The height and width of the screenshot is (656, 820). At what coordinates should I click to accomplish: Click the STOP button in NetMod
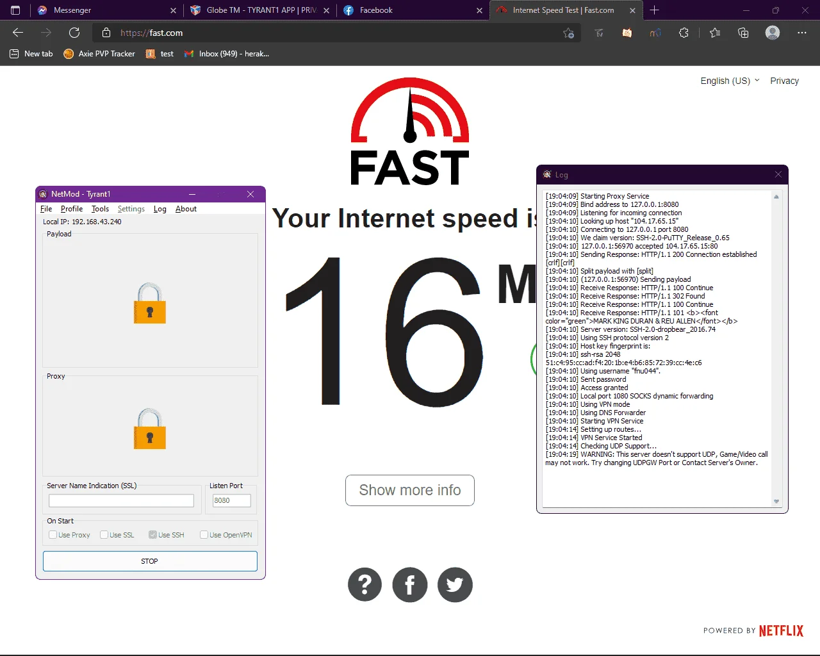tap(150, 561)
